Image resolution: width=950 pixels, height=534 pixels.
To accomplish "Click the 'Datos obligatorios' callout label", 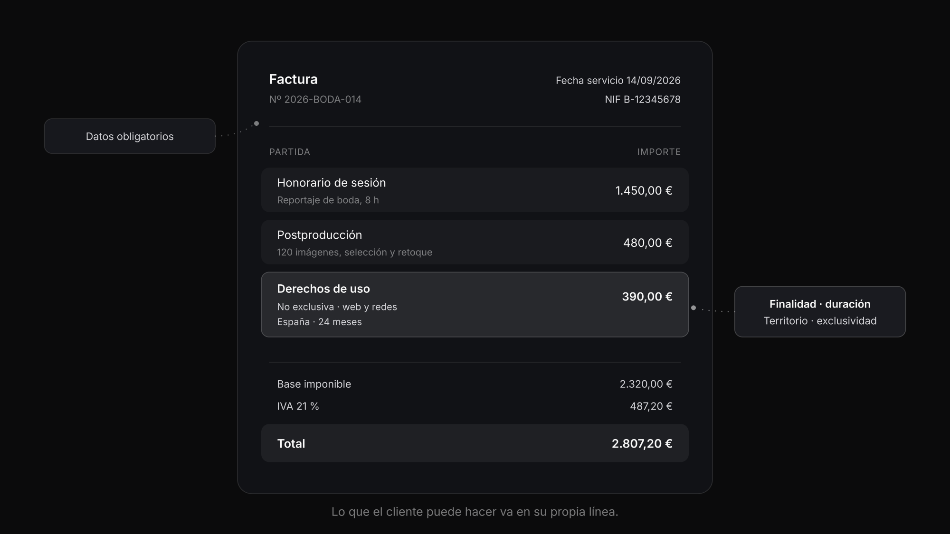I will (130, 136).
